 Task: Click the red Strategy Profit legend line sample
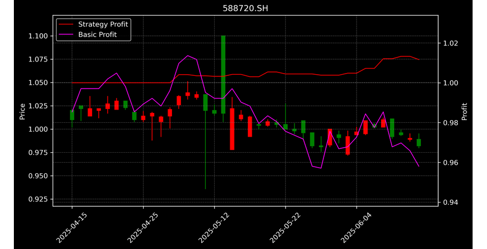pos(65,24)
